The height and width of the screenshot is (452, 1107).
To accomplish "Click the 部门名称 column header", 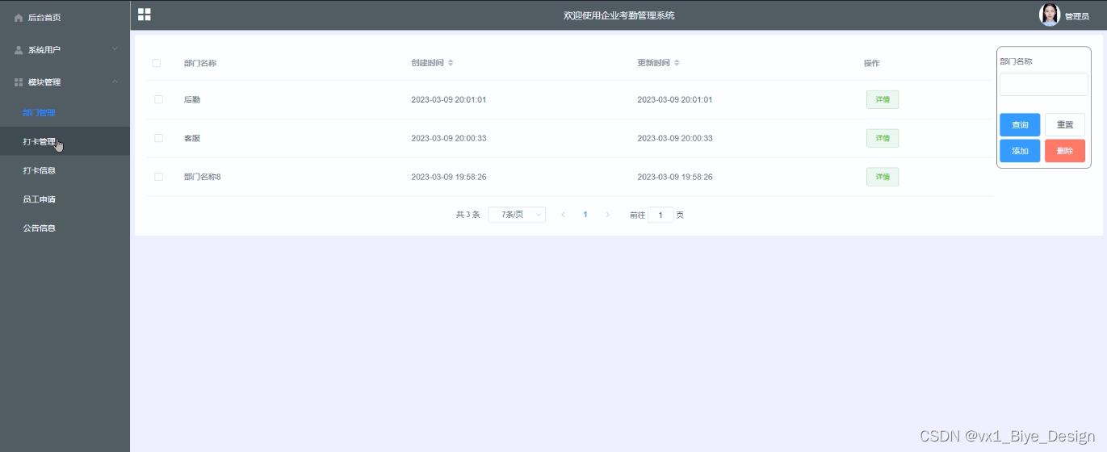I will 200,63.
